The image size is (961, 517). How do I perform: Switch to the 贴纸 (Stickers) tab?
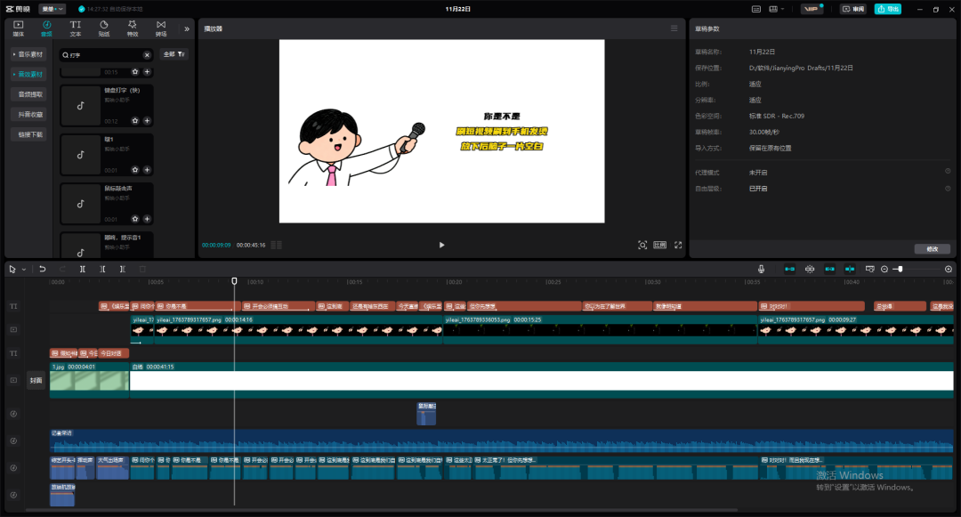point(104,28)
